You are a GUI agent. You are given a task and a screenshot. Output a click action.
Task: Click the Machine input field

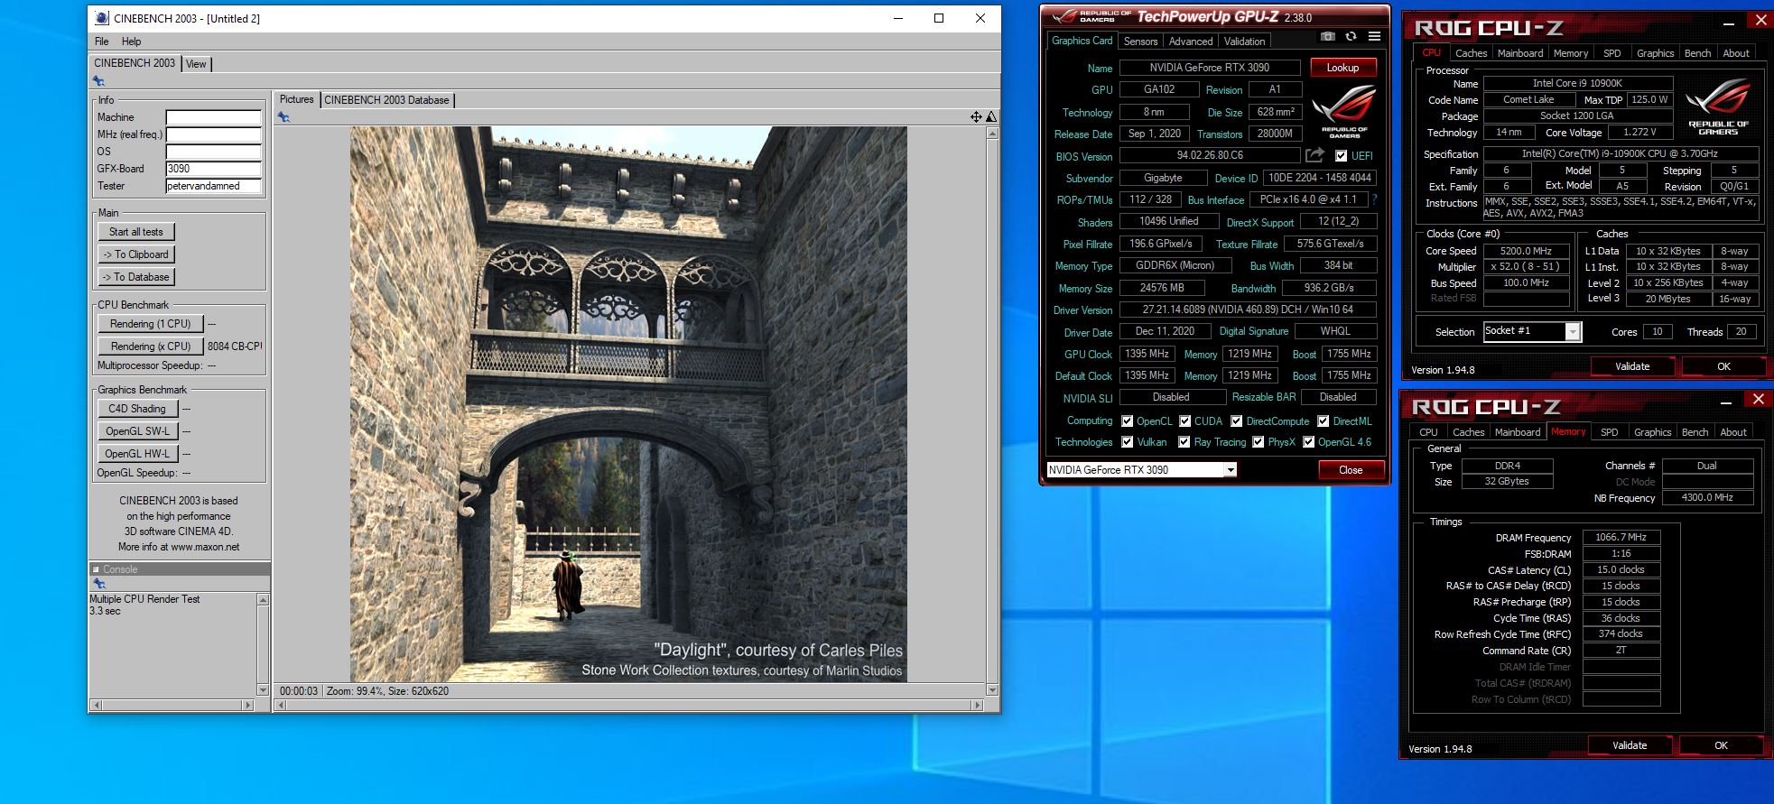coord(214,117)
